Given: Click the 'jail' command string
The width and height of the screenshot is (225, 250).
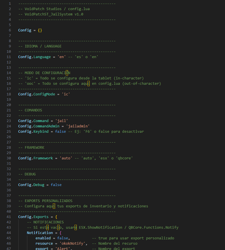Looking at the screenshot, I should pos(62,121).
